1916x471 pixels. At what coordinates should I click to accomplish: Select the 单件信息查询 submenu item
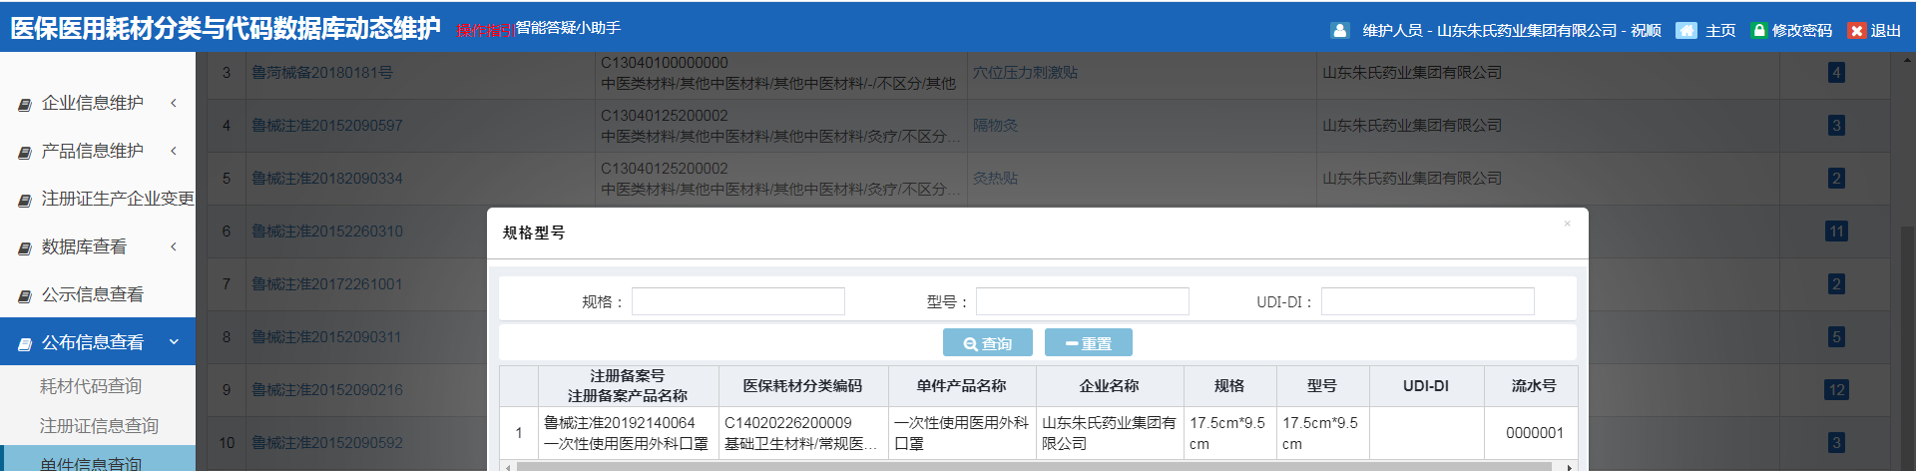pyautogui.click(x=91, y=462)
